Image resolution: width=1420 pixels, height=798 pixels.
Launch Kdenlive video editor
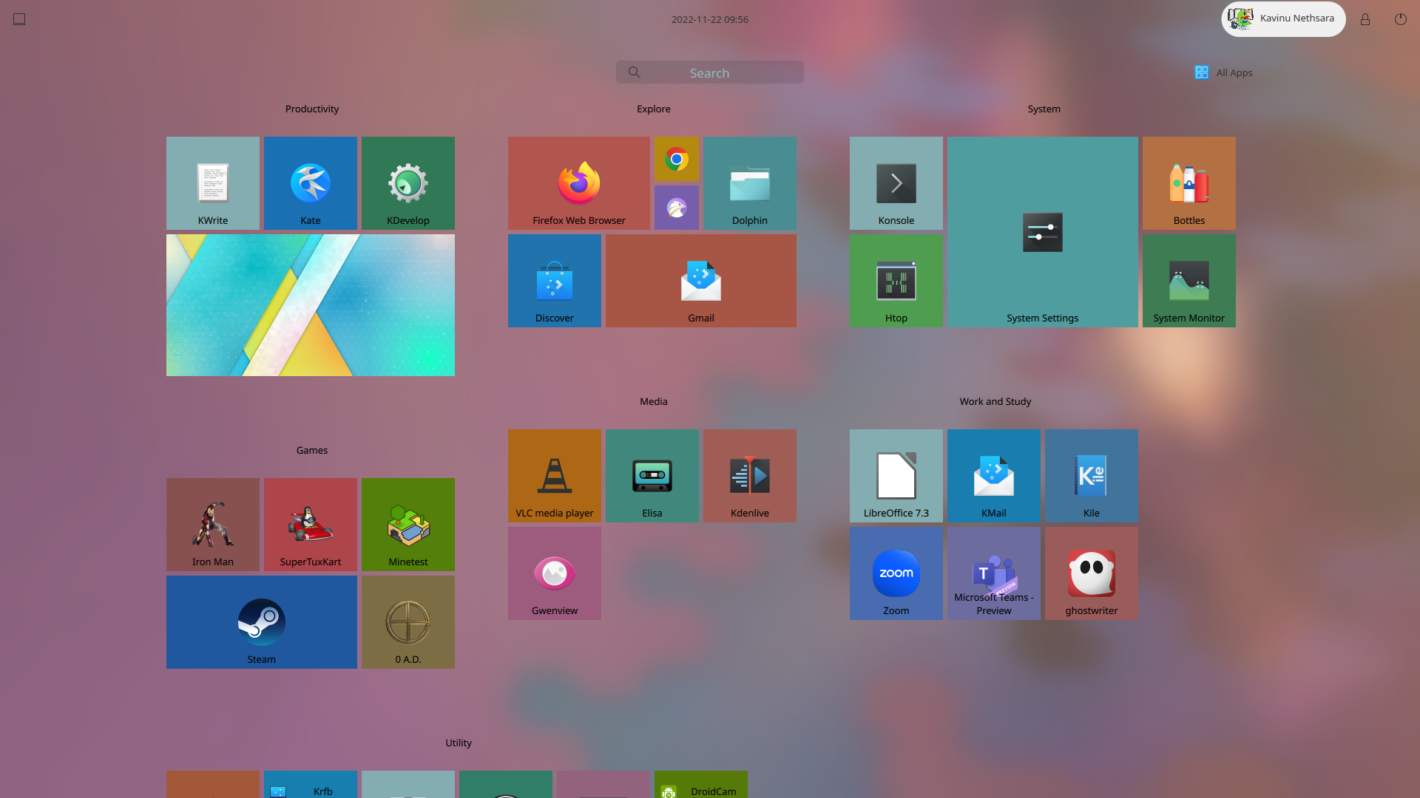pyautogui.click(x=750, y=476)
